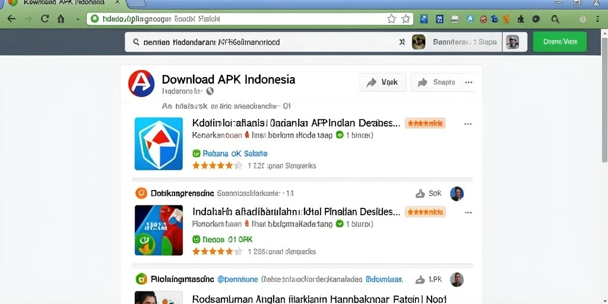This screenshot has height=304, width=608.
Task: Click the green icon beside Retiana oK Salatte
Action: click(x=196, y=154)
